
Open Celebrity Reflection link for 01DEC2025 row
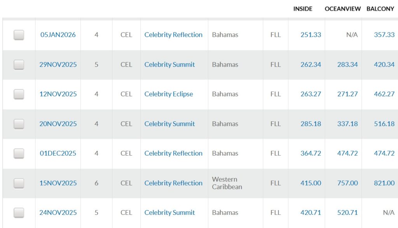(x=173, y=154)
